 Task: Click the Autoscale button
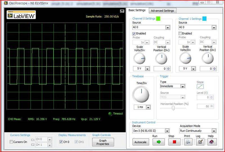click(141, 142)
